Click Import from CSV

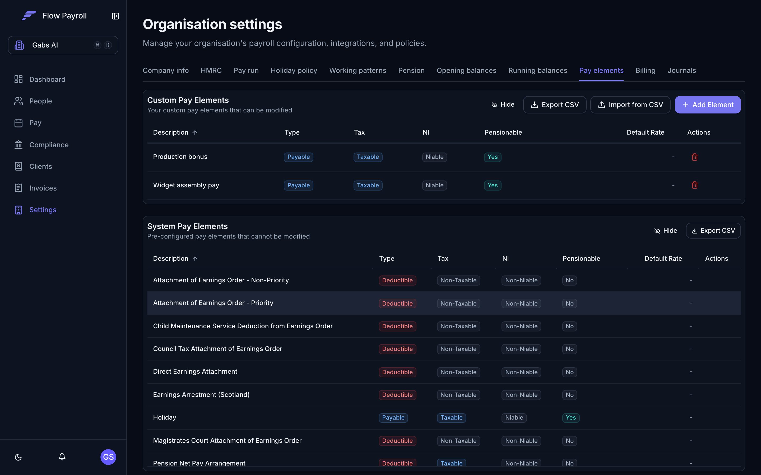(630, 104)
